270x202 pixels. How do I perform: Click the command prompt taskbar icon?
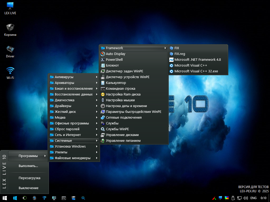pos(64,198)
